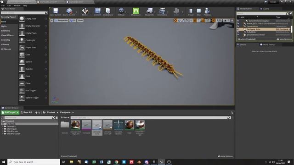The image size is (294, 165).
Task: Stop play session with the Stop icon
Action: click(199, 12)
